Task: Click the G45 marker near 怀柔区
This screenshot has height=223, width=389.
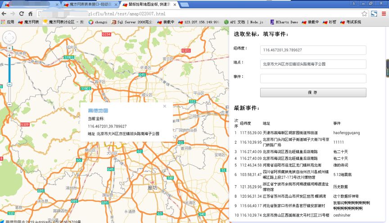Action: (x=142, y=74)
